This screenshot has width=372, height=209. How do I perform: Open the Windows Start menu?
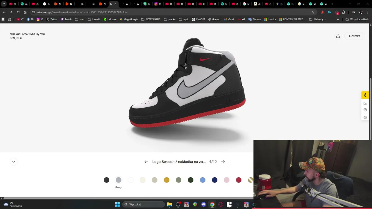pyautogui.click(x=117, y=204)
